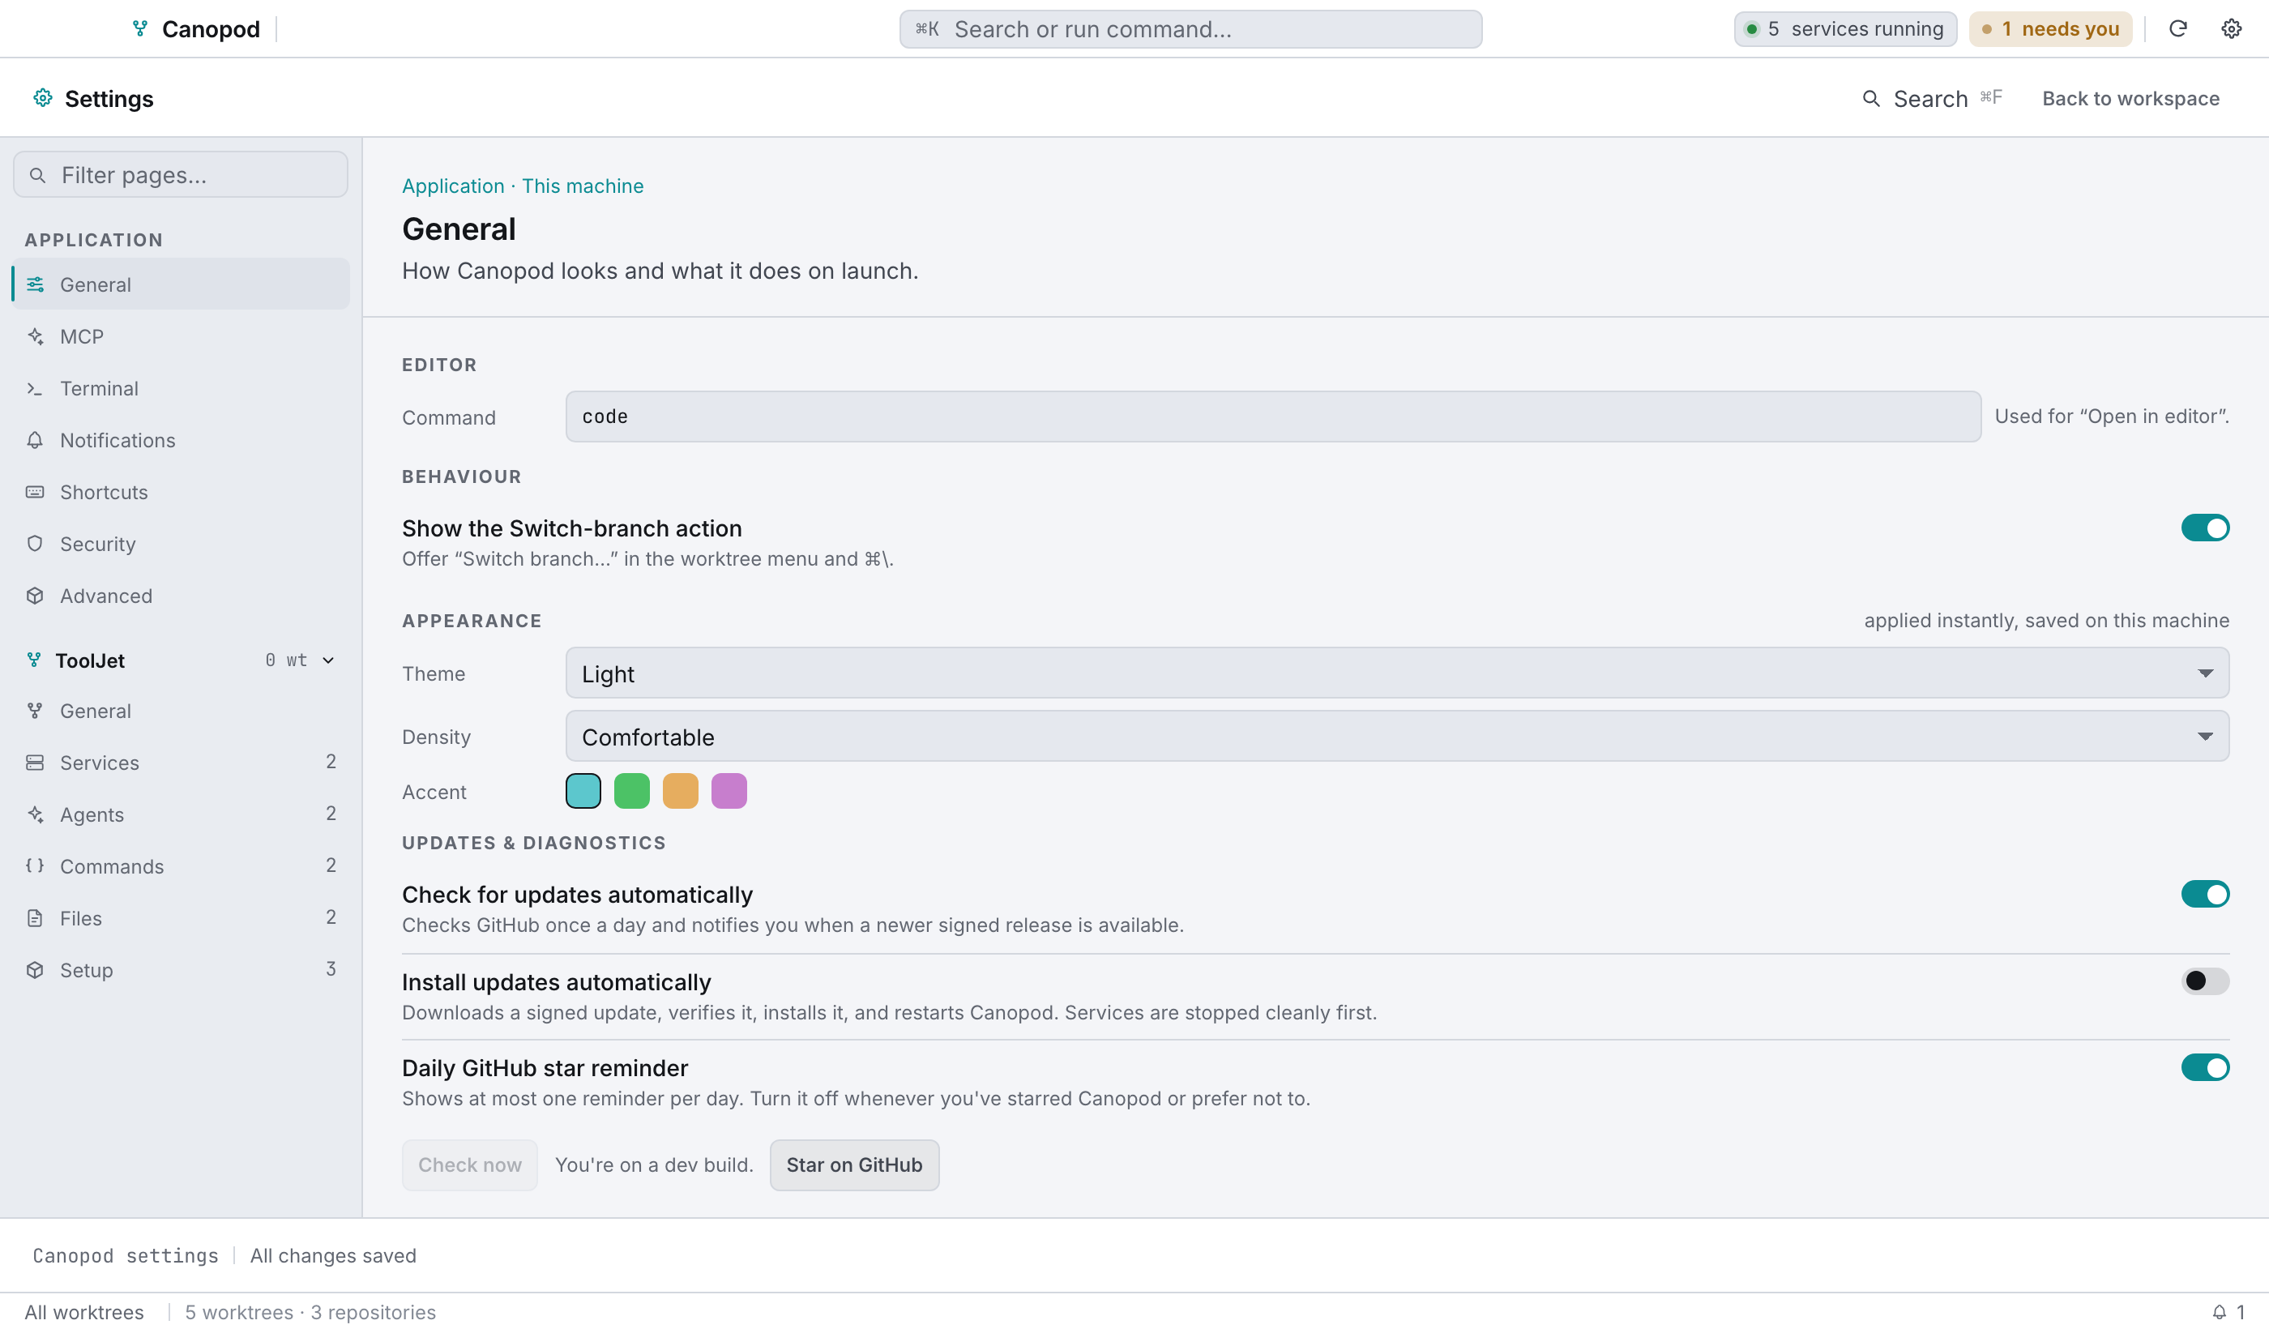The height and width of the screenshot is (1329, 2269).
Task: Open the General page under Application
Action: coord(180,284)
